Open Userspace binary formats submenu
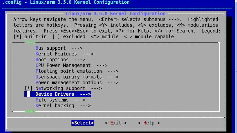Screen dimensions: 237x133 coord(77,77)
